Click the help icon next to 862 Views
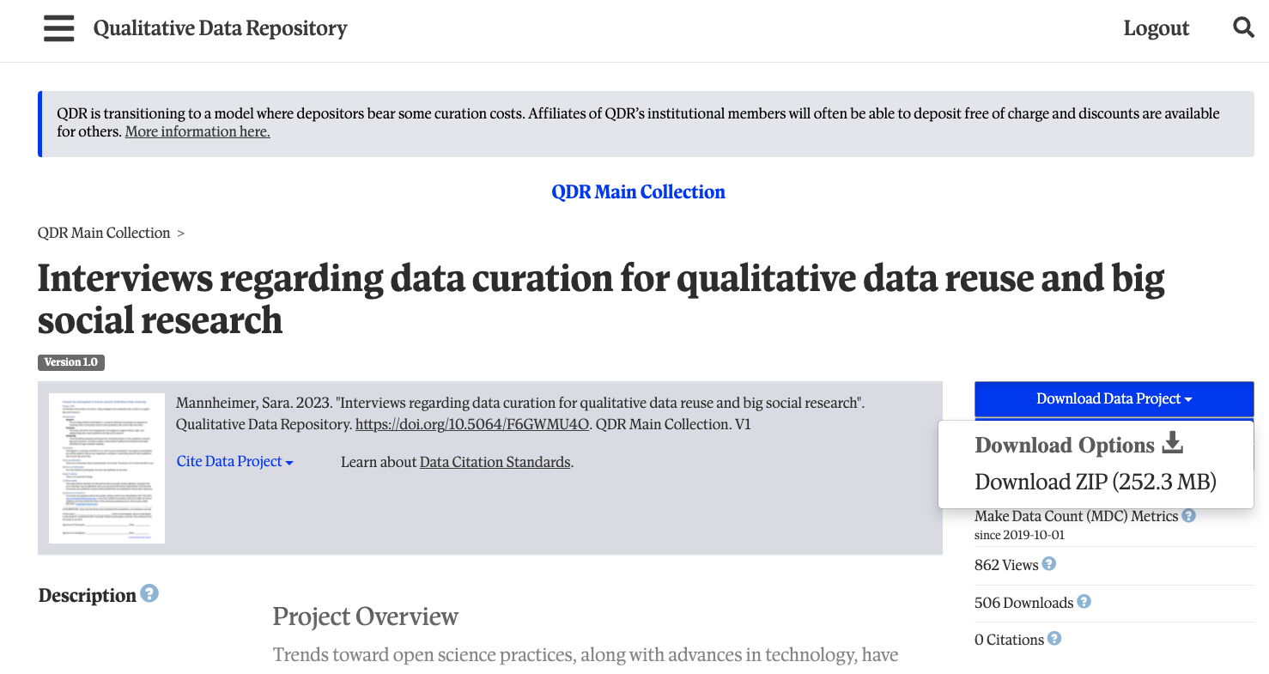Image resolution: width=1269 pixels, height=674 pixels. [1048, 564]
